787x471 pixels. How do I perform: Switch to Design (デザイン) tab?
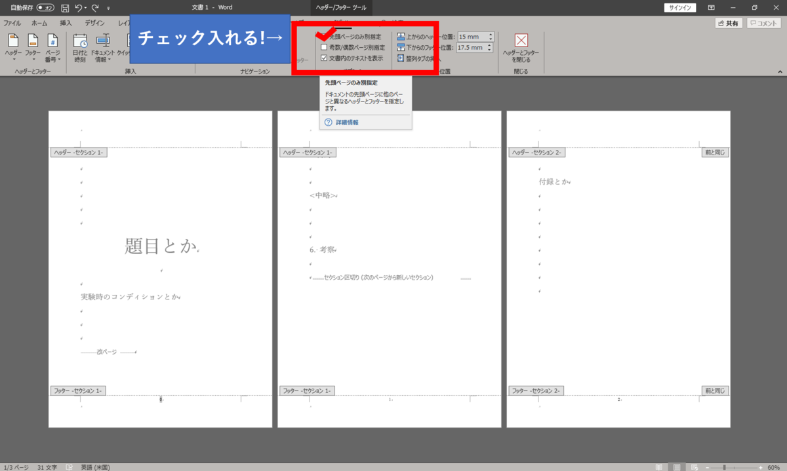point(94,23)
